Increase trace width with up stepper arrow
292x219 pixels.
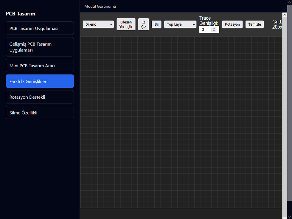[x=214, y=28]
